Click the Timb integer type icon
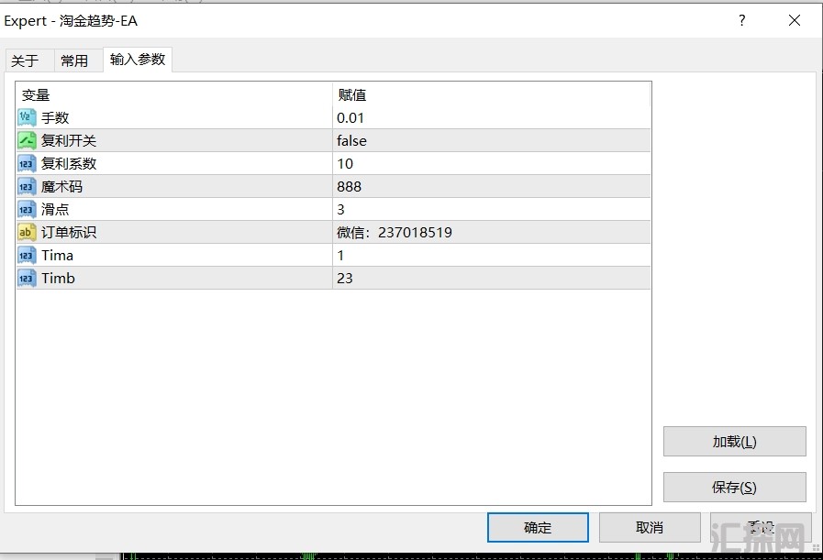Viewport: 823px width, 560px height. 27,278
